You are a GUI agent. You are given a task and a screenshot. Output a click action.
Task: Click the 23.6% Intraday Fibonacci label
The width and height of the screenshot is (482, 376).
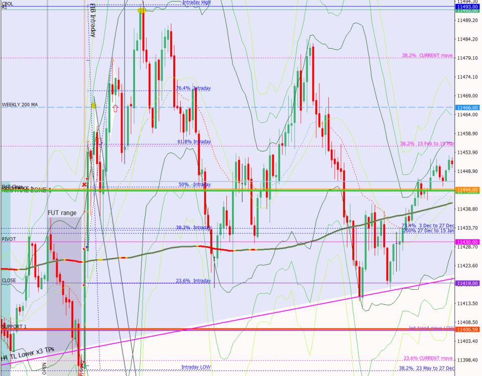(x=193, y=281)
